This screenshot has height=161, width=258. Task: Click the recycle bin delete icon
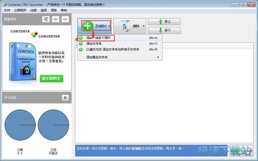point(125,26)
